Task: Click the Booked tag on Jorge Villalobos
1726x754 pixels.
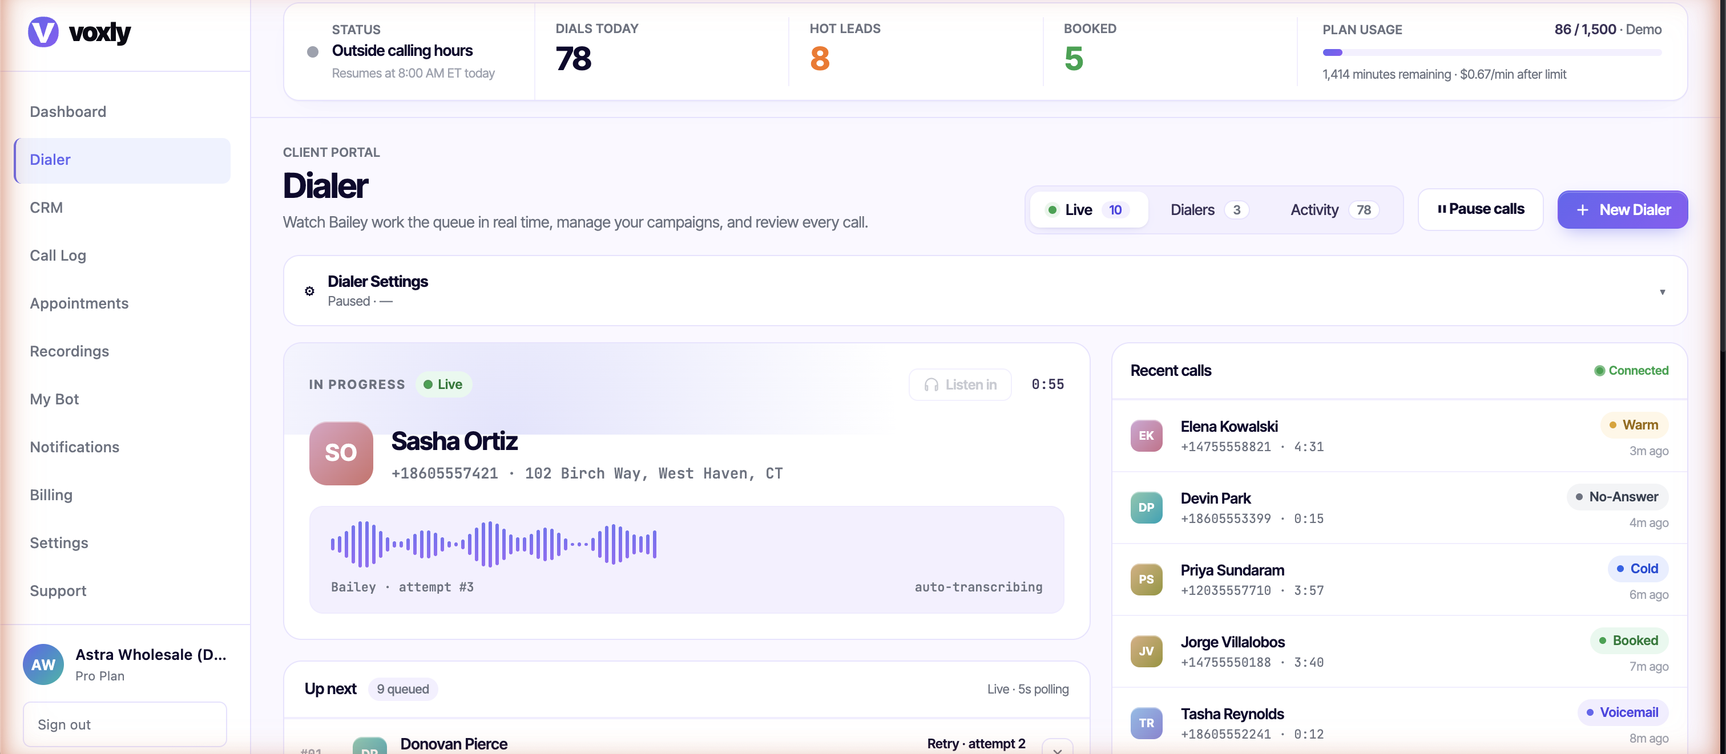Action: tap(1629, 641)
